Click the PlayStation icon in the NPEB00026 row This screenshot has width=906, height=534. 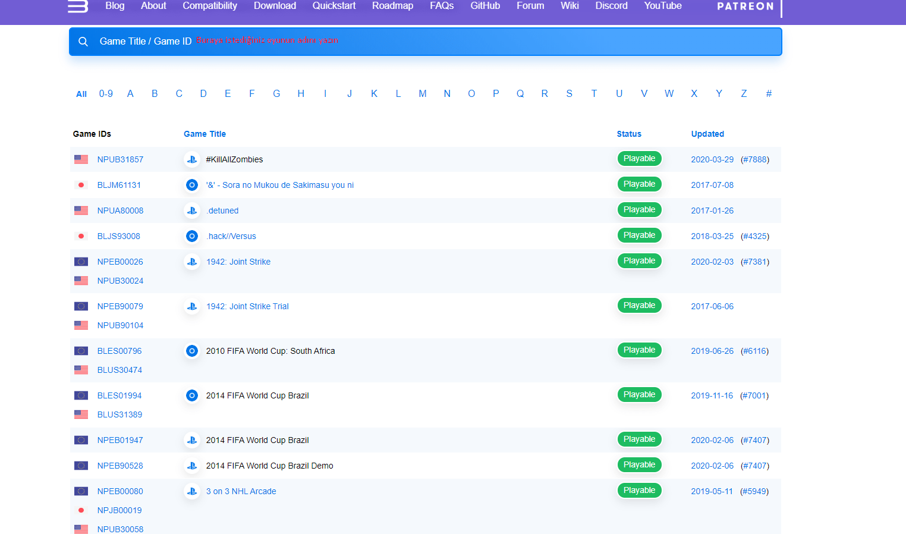tap(192, 262)
